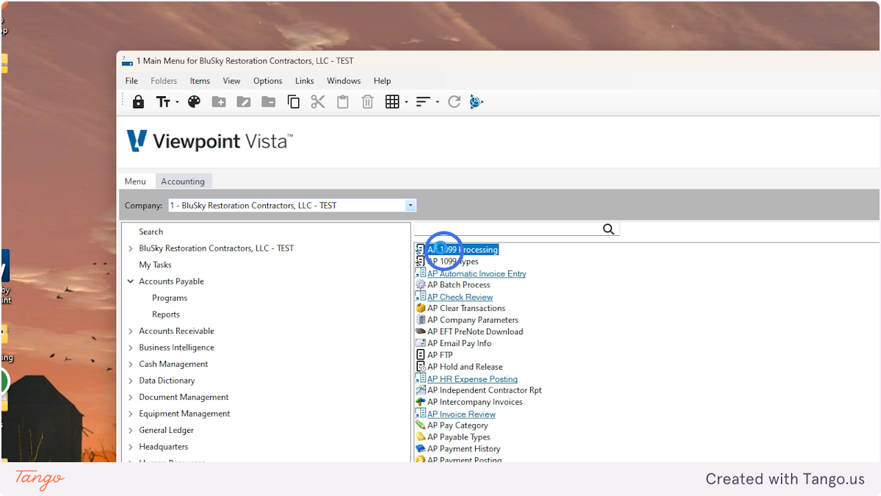
Task: Click the copy icon in the toolbar
Action: [x=294, y=102]
